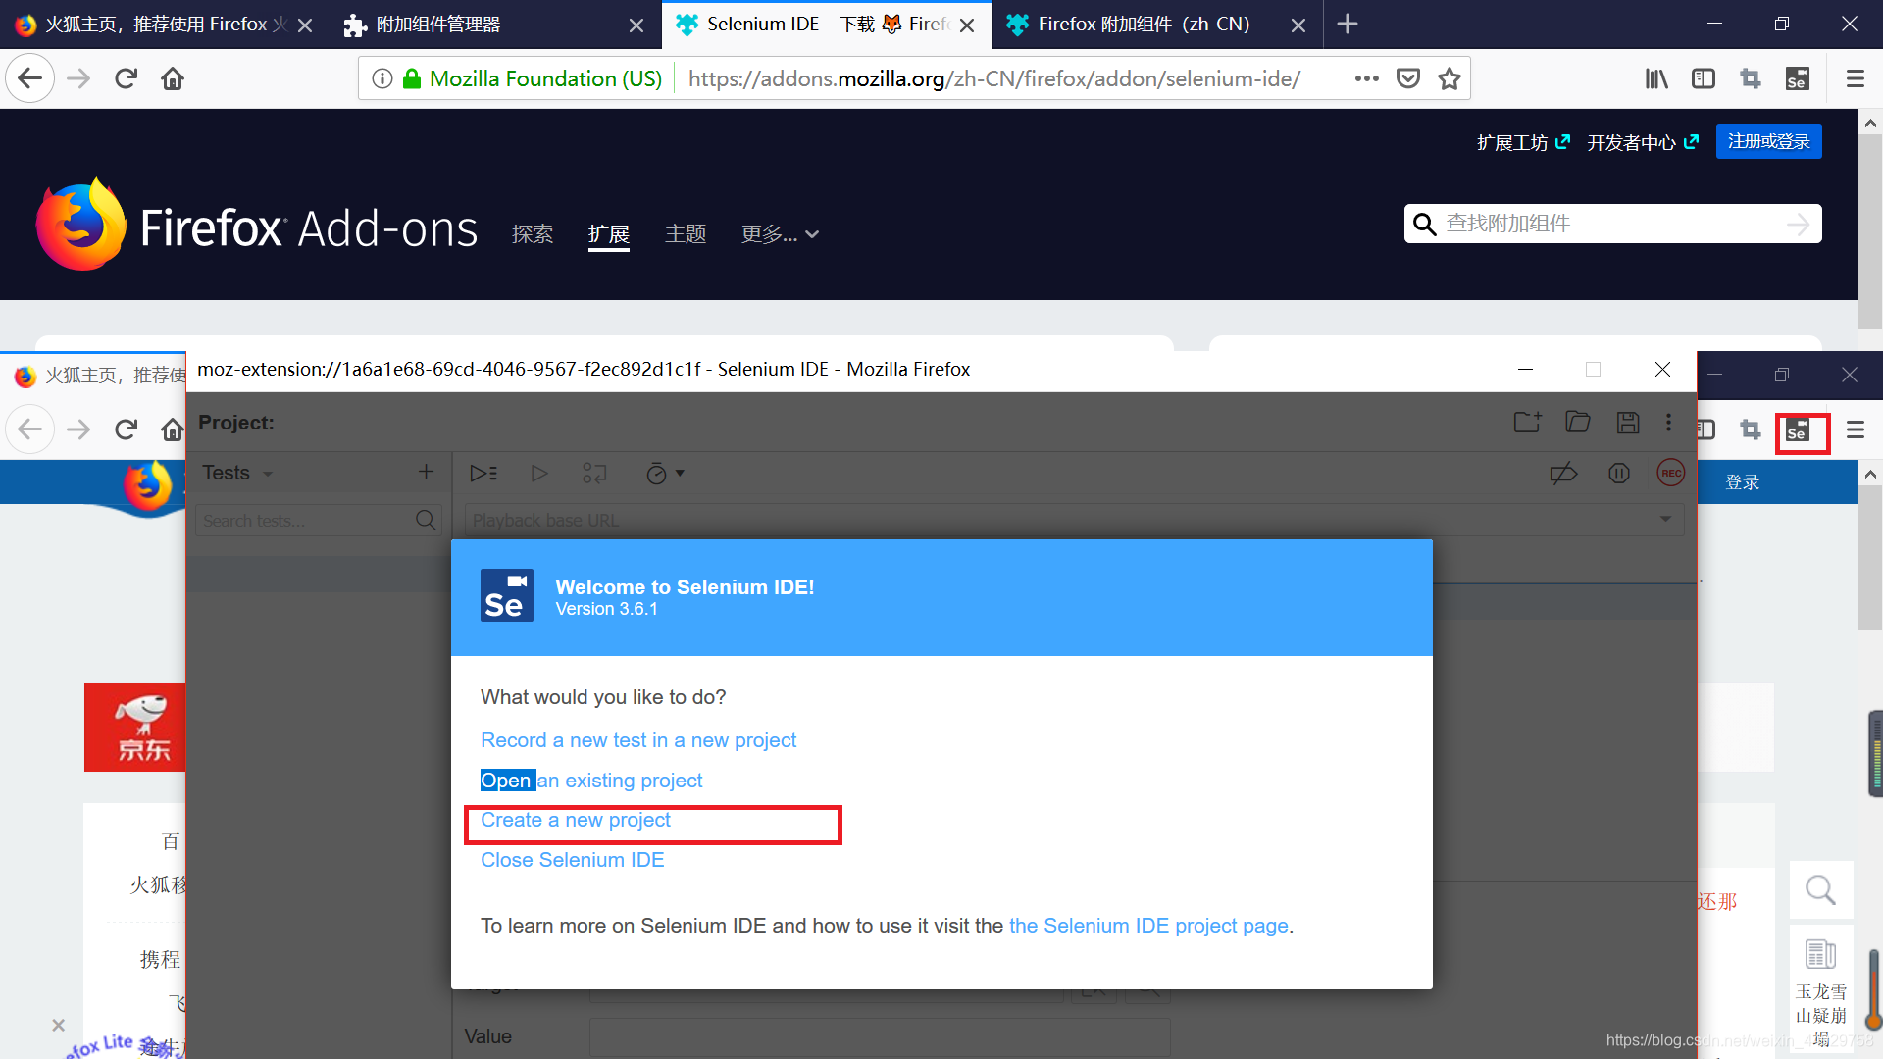
Task: Pause on exceptions icon in Selenium IDE
Action: point(1619,474)
